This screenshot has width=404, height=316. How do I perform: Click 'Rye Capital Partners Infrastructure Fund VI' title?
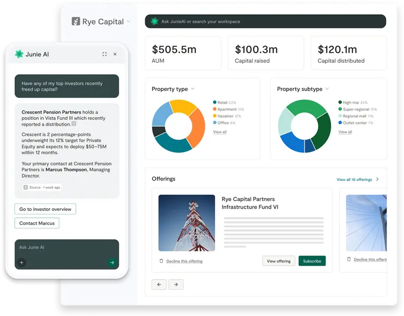click(250, 203)
